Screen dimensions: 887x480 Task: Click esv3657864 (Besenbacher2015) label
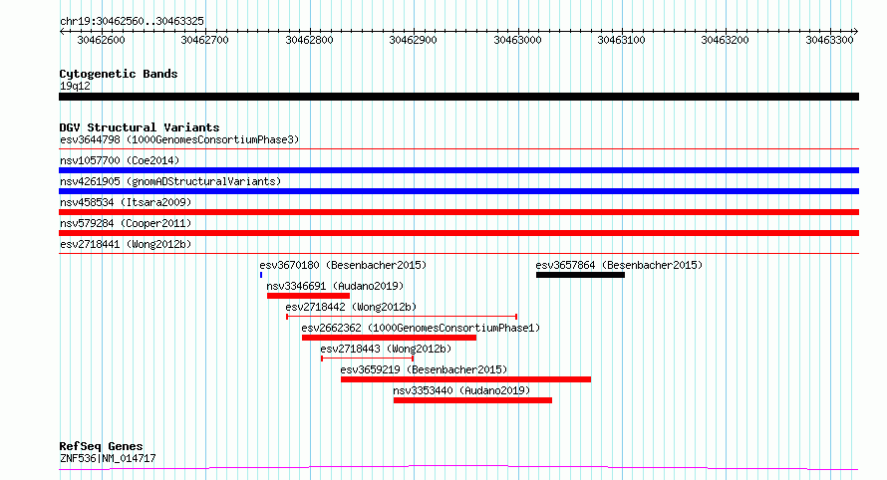619,265
